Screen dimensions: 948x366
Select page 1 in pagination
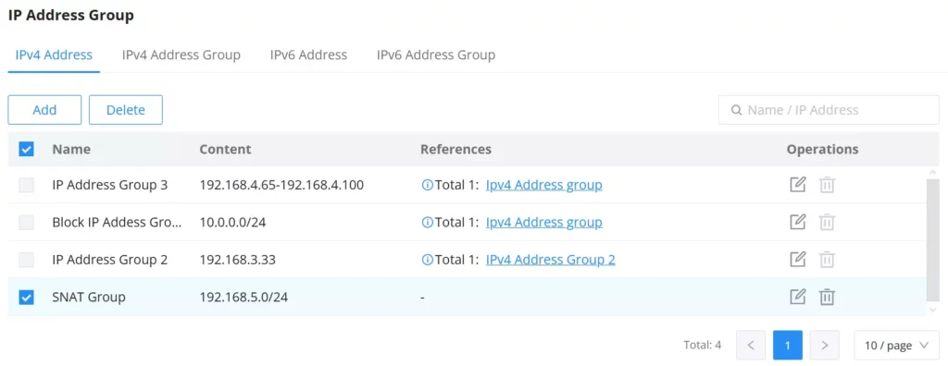tap(788, 346)
